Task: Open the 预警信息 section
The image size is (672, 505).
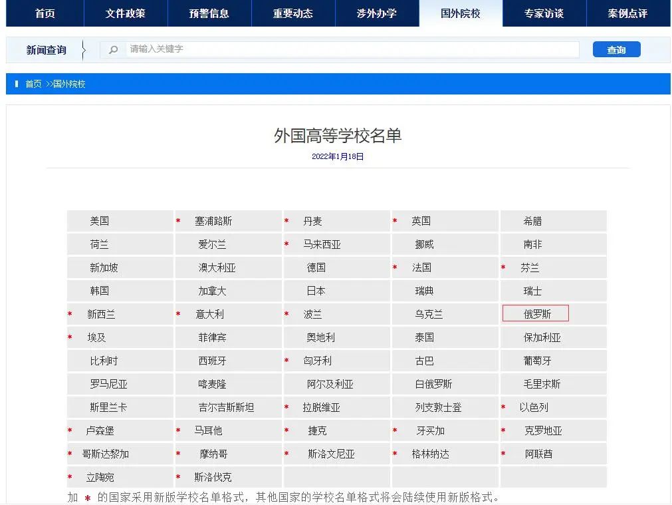Action: coord(210,13)
